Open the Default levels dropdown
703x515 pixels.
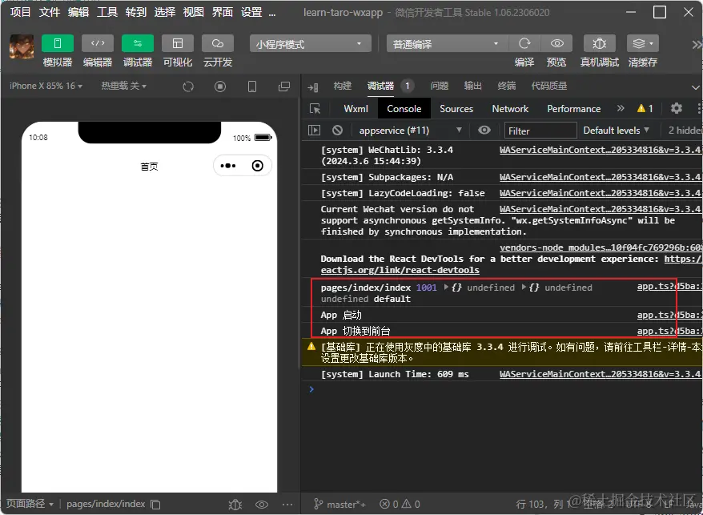click(617, 130)
